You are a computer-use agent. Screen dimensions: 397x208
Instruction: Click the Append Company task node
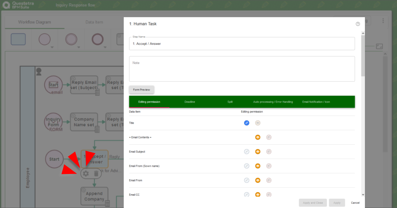[x=94, y=196]
